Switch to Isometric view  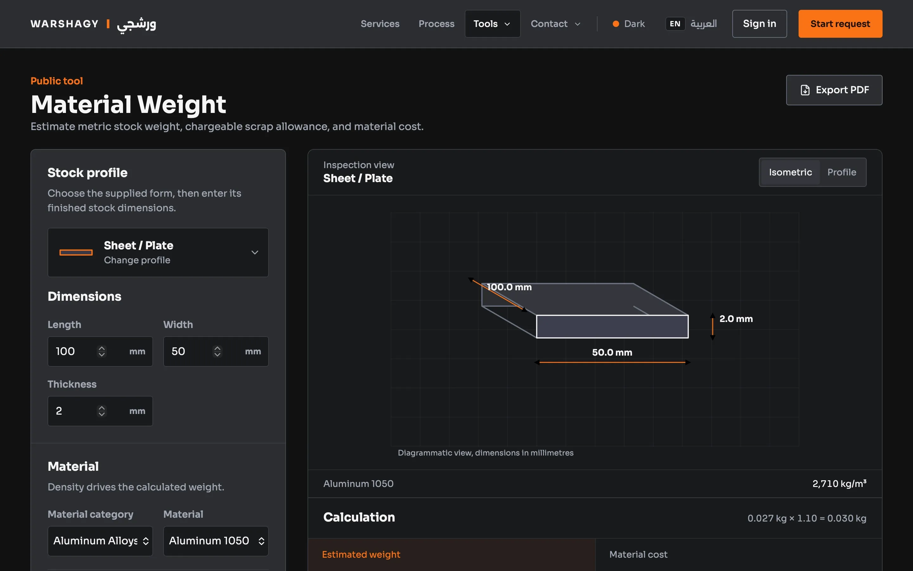(790, 172)
